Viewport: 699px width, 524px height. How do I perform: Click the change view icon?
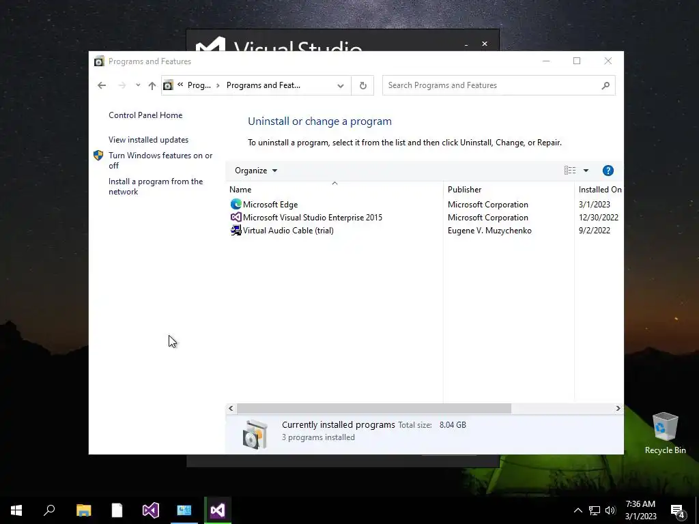pyautogui.click(x=570, y=170)
